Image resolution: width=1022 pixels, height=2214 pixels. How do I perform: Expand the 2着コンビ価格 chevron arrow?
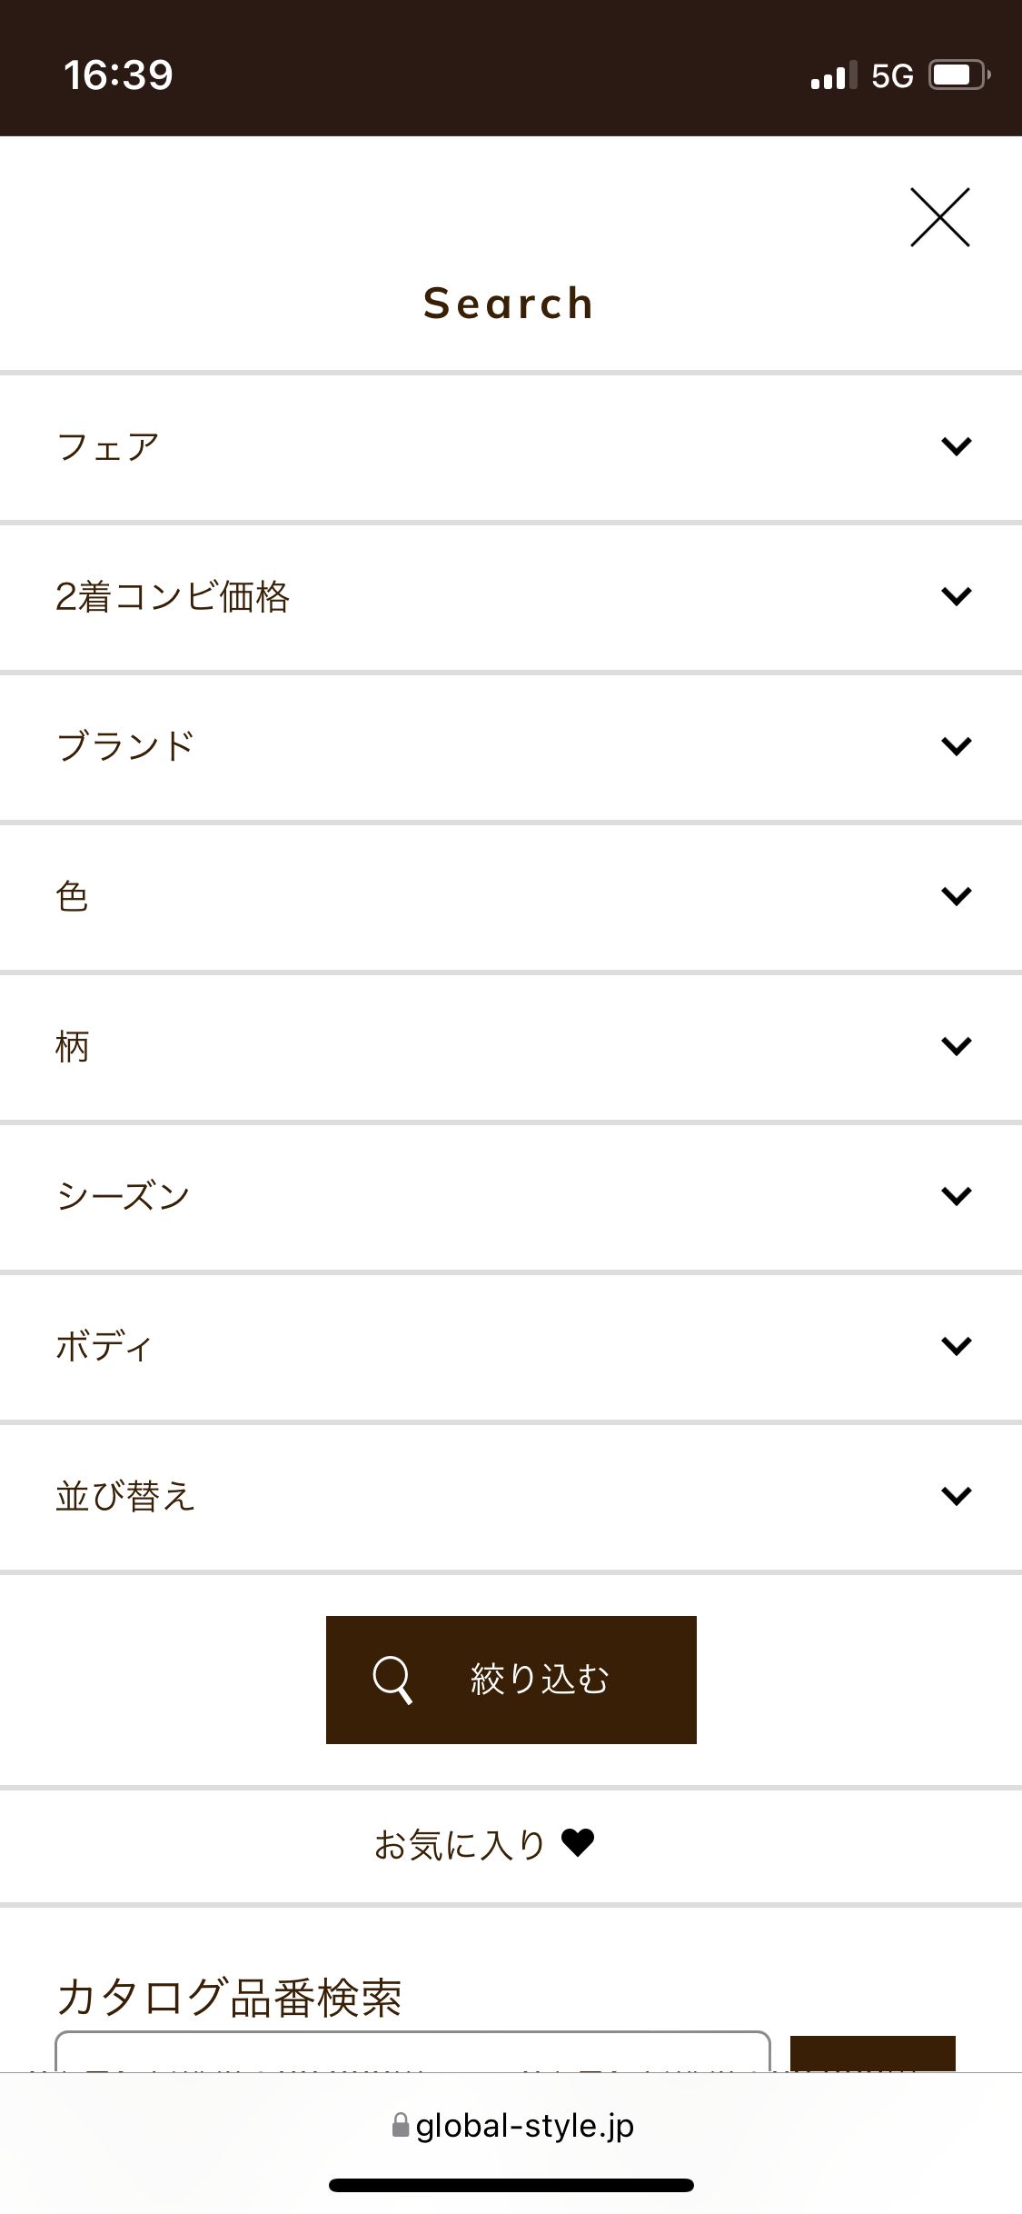pos(957,596)
